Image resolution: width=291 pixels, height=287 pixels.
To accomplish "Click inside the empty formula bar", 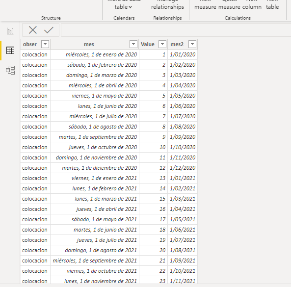I will pyautogui.click(x=176, y=30).
